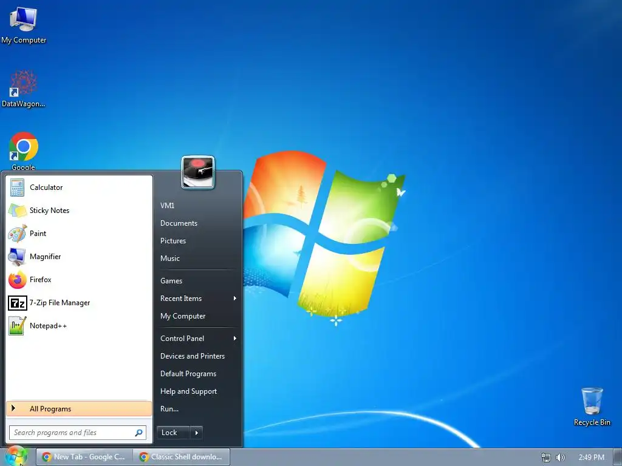The height and width of the screenshot is (466, 622).
Task: Click the search magnifier icon
Action: point(139,433)
